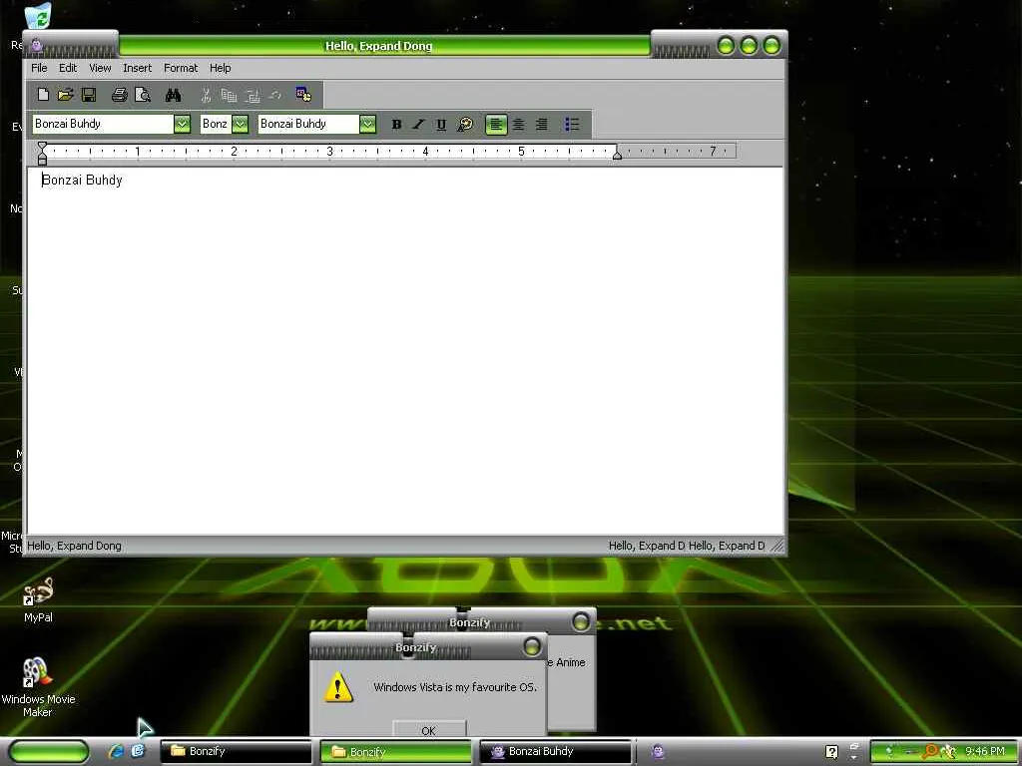The image size is (1022, 766).
Task: Click the Print icon
Action: 120,95
